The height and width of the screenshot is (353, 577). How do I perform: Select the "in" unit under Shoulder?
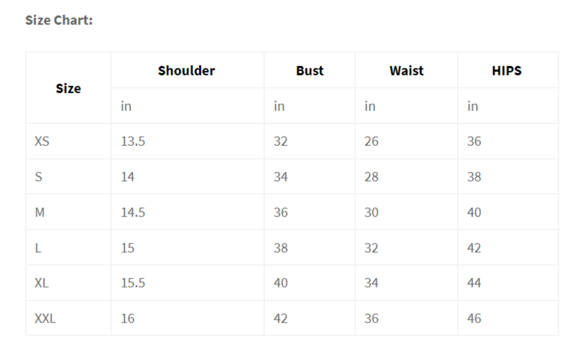126,106
